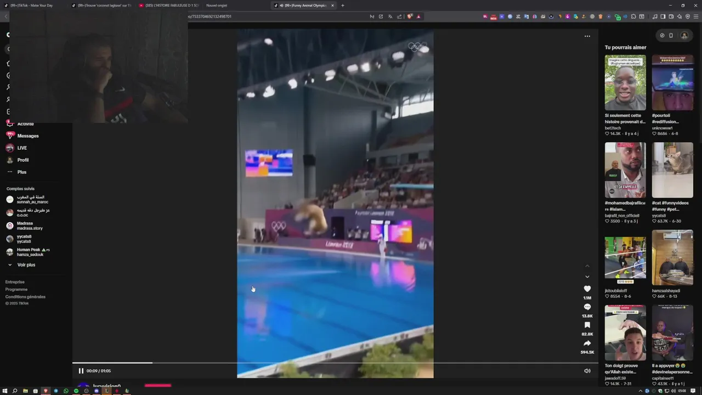Image resolution: width=702 pixels, height=395 pixels.
Task: Open Spotify from the taskbar
Action: (x=76, y=391)
